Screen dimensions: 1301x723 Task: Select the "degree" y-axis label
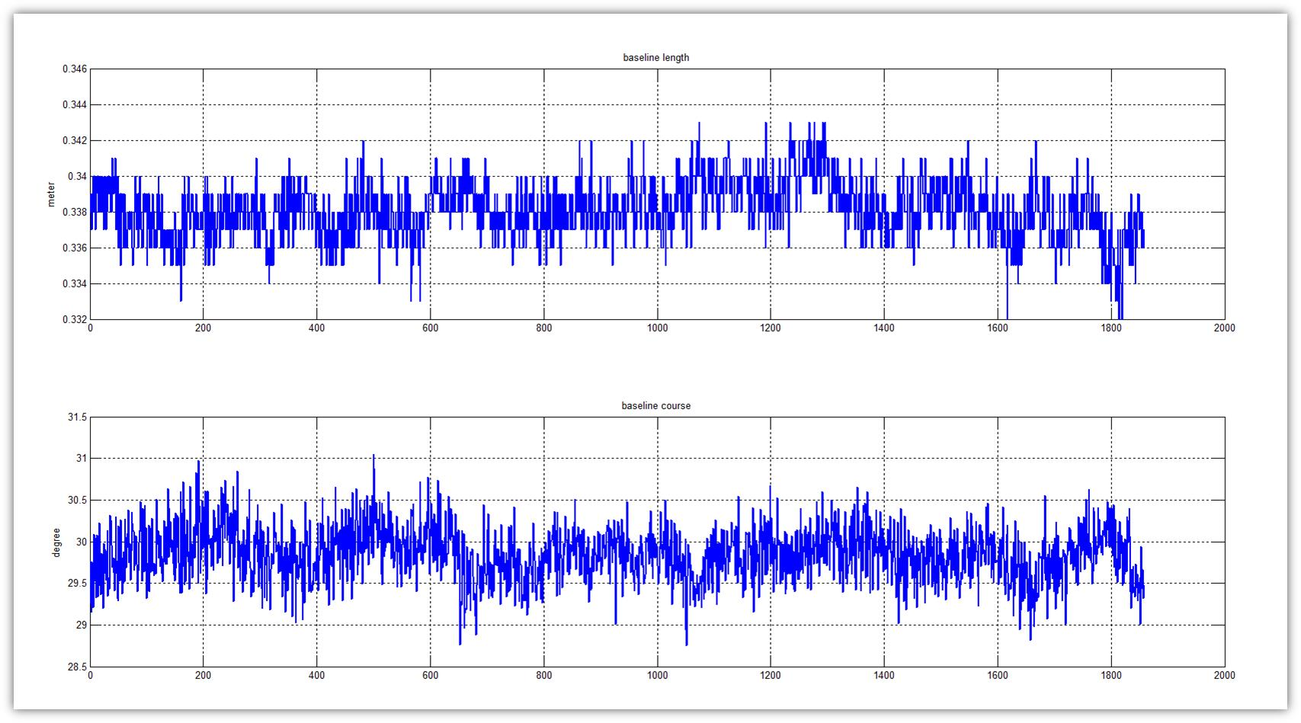coord(56,542)
